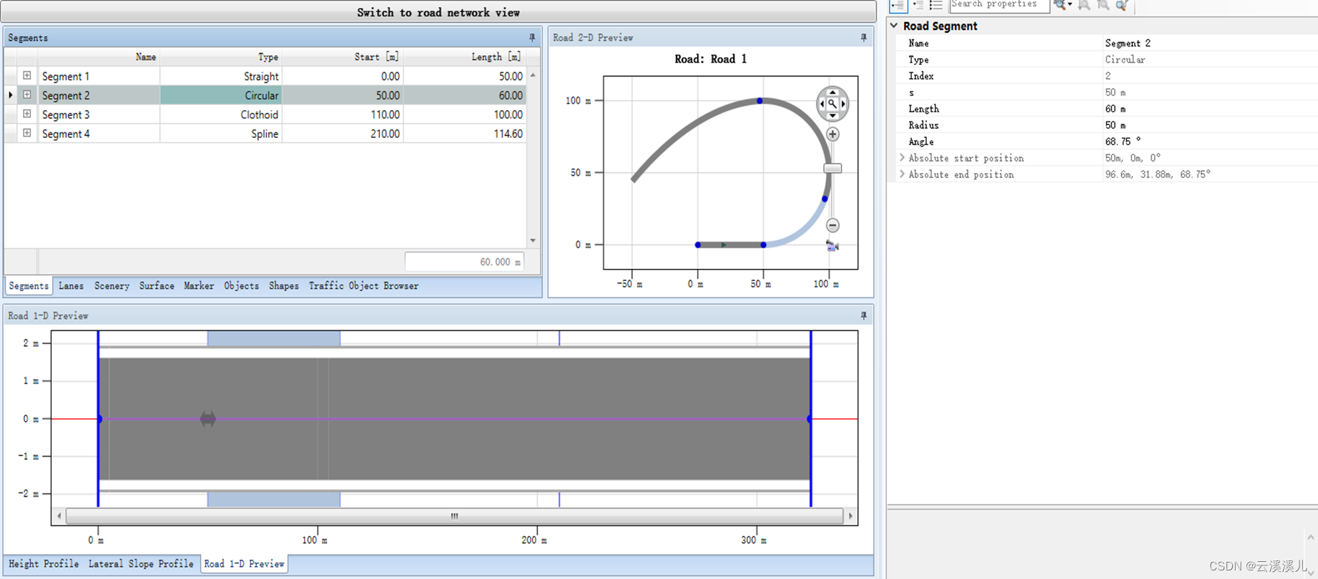Open the Objects tab
Image resolution: width=1318 pixels, height=579 pixels.
point(242,286)
